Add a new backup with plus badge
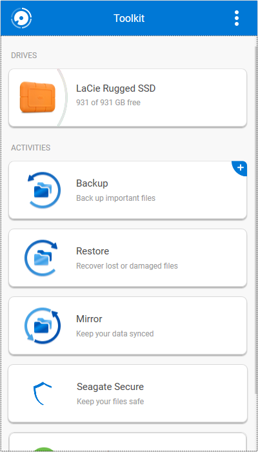 [240, 168]
